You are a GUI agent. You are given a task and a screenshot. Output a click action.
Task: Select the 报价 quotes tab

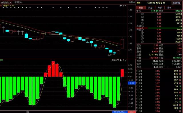point(141,8)
